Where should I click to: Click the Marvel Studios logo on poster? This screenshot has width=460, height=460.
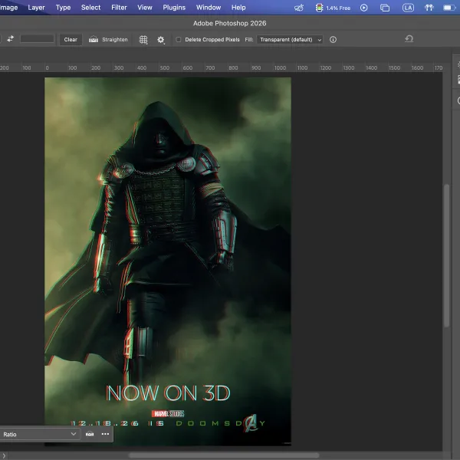(x=168, y=414)
